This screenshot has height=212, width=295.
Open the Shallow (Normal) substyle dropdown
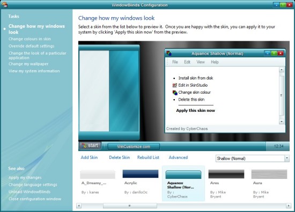287,158
